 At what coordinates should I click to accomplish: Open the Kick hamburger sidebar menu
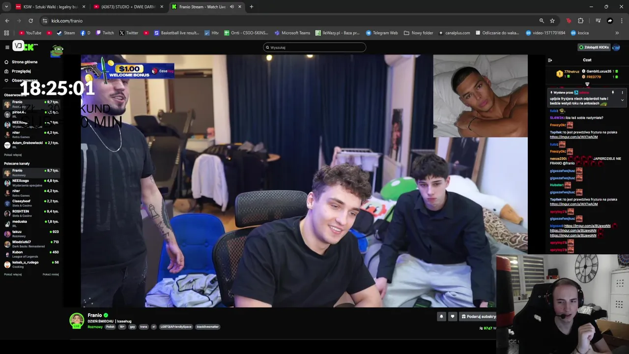click(x=7, y=47)
